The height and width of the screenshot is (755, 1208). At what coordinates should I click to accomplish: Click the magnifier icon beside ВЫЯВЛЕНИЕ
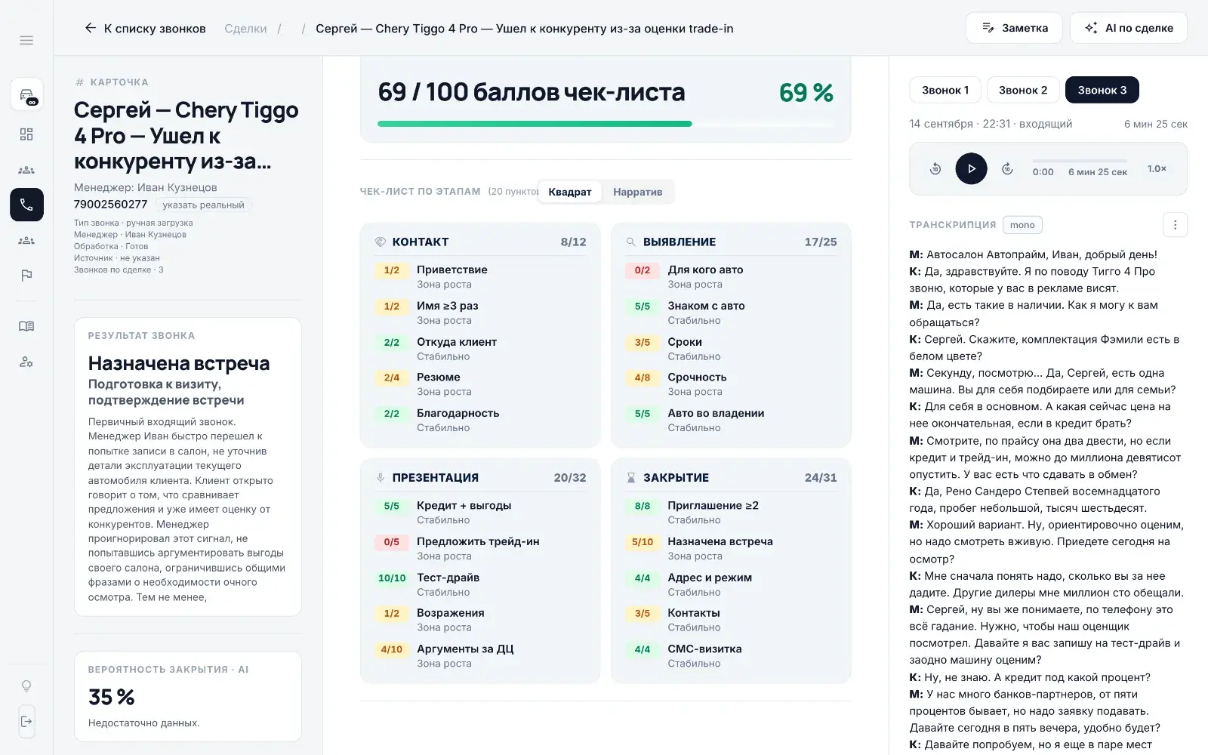pyautogui.click(x=631, y=242)
